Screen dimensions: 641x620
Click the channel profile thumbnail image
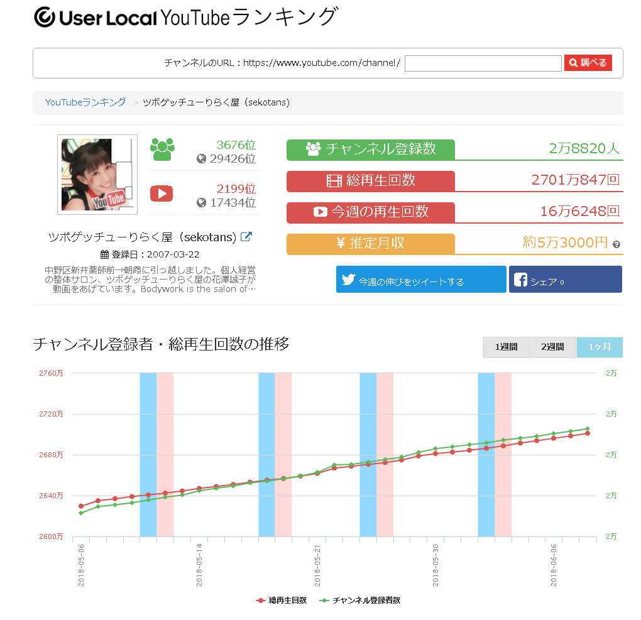pyautogui.click(x=97, y=175)
